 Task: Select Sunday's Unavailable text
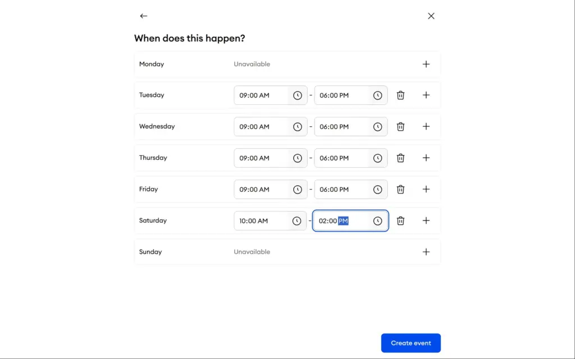[x=252, y=252]
